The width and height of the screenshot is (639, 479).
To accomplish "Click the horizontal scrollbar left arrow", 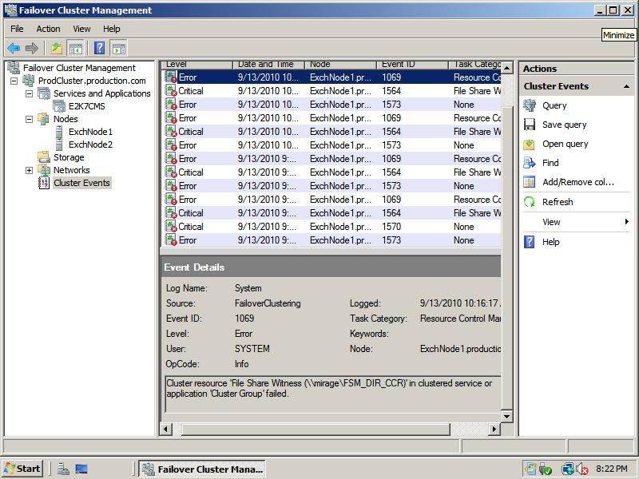I will tap(166, 429).
